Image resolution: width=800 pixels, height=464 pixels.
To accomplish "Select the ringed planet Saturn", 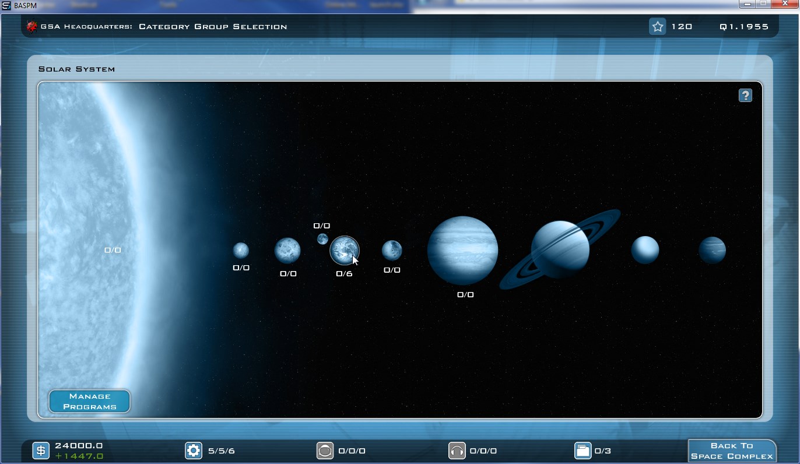I will point(560,249).
